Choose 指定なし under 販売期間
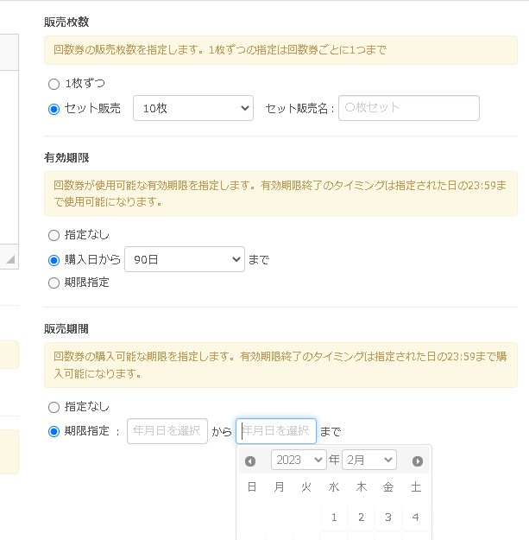The width and height of the screenshot is (529, 540). pos(54,407)
